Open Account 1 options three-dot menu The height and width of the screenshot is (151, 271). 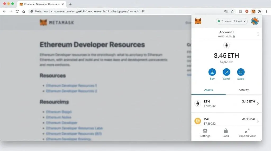click(258, 34)
